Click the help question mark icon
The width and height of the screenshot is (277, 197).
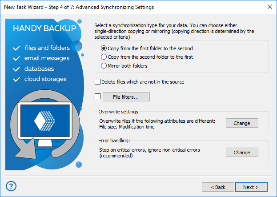point(12,186)
